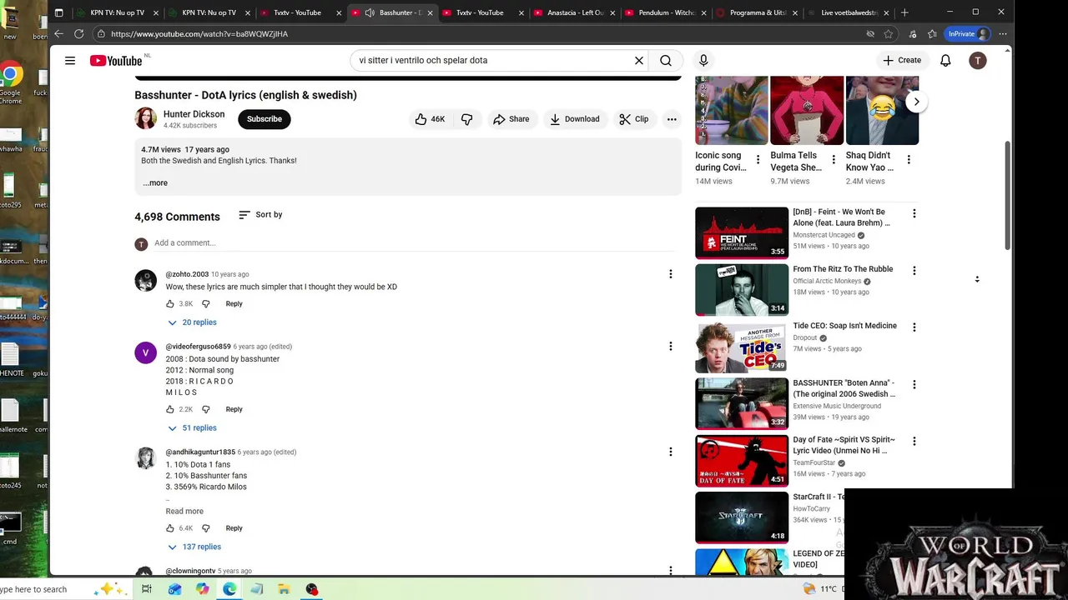The image size is (1068, 600).
Task: Open InPrivate profile button
Action: pyautogui.click(x=969, y=34)
